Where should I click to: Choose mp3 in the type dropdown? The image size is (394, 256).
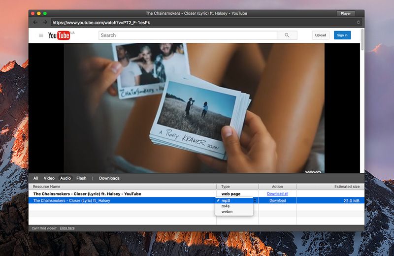234,200
